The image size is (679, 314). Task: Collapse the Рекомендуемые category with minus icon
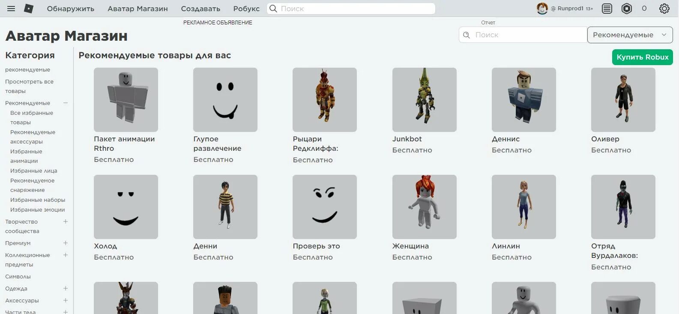coord(66,103)
